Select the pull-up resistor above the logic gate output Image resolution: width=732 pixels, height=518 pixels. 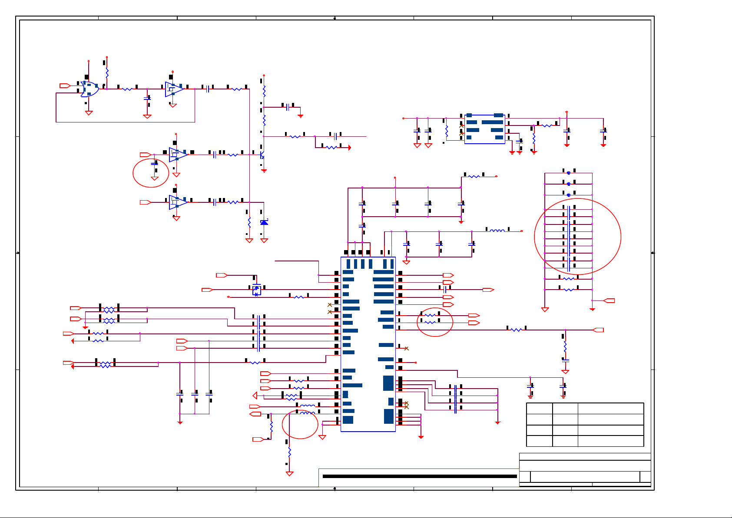(107, 73)
